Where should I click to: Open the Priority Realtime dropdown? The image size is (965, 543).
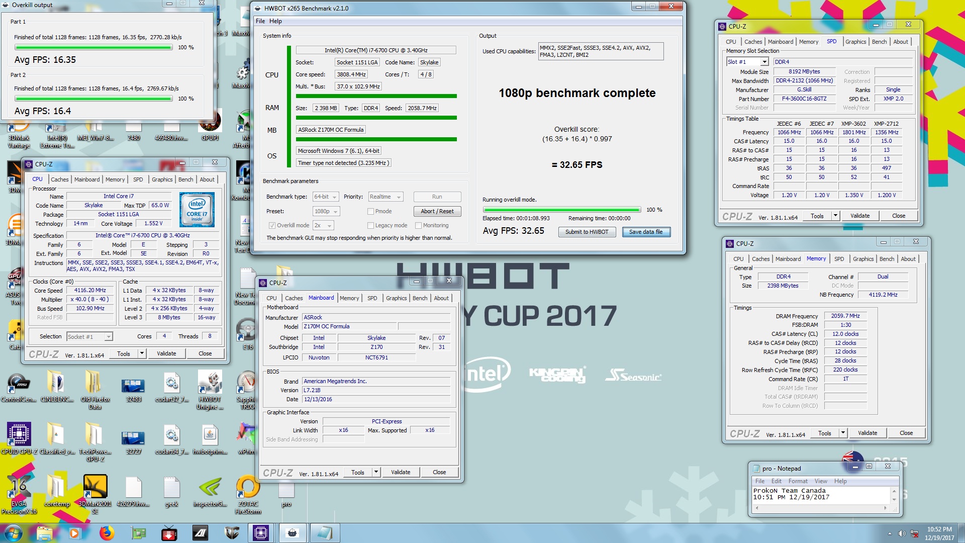click(x=385, y=197)
